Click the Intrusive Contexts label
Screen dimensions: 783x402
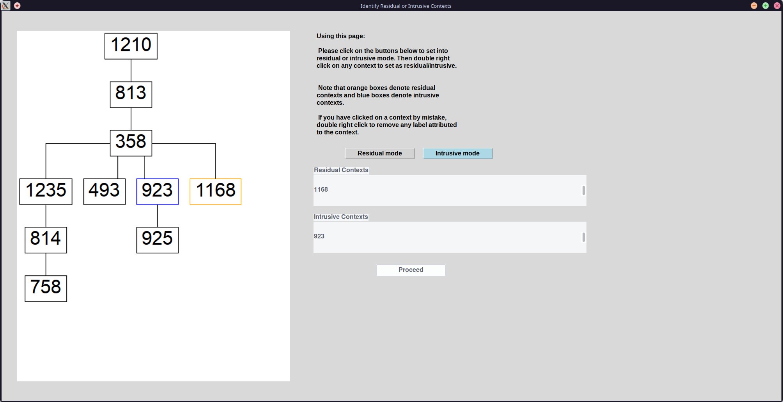tap(341, 217)
